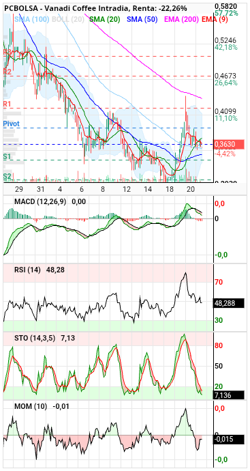Click the S2 support label
This screenshot has width=250, height=471.
[7, 176]
